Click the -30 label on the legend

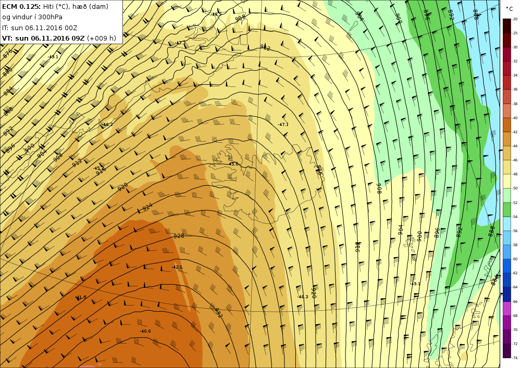[515, 47]
